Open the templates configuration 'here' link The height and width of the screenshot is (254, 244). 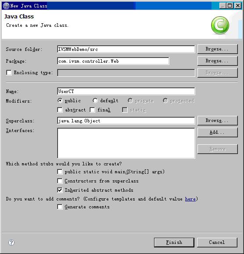pyautogui.click(x=190, y=199)
